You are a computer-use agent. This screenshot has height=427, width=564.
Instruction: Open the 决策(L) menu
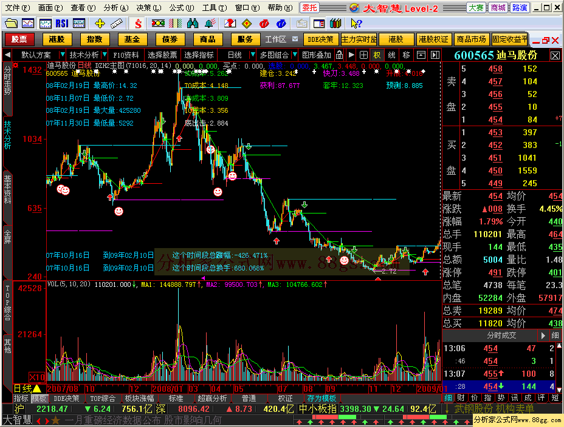(148, 7)
